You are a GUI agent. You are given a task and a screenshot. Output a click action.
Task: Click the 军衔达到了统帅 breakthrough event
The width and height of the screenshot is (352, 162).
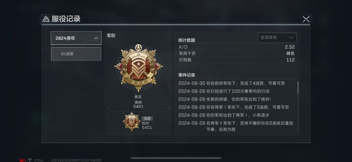point(225,99)
